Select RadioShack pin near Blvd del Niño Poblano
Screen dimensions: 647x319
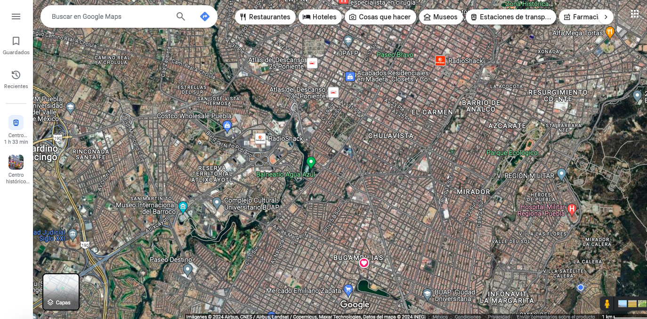tap(260, 139)
